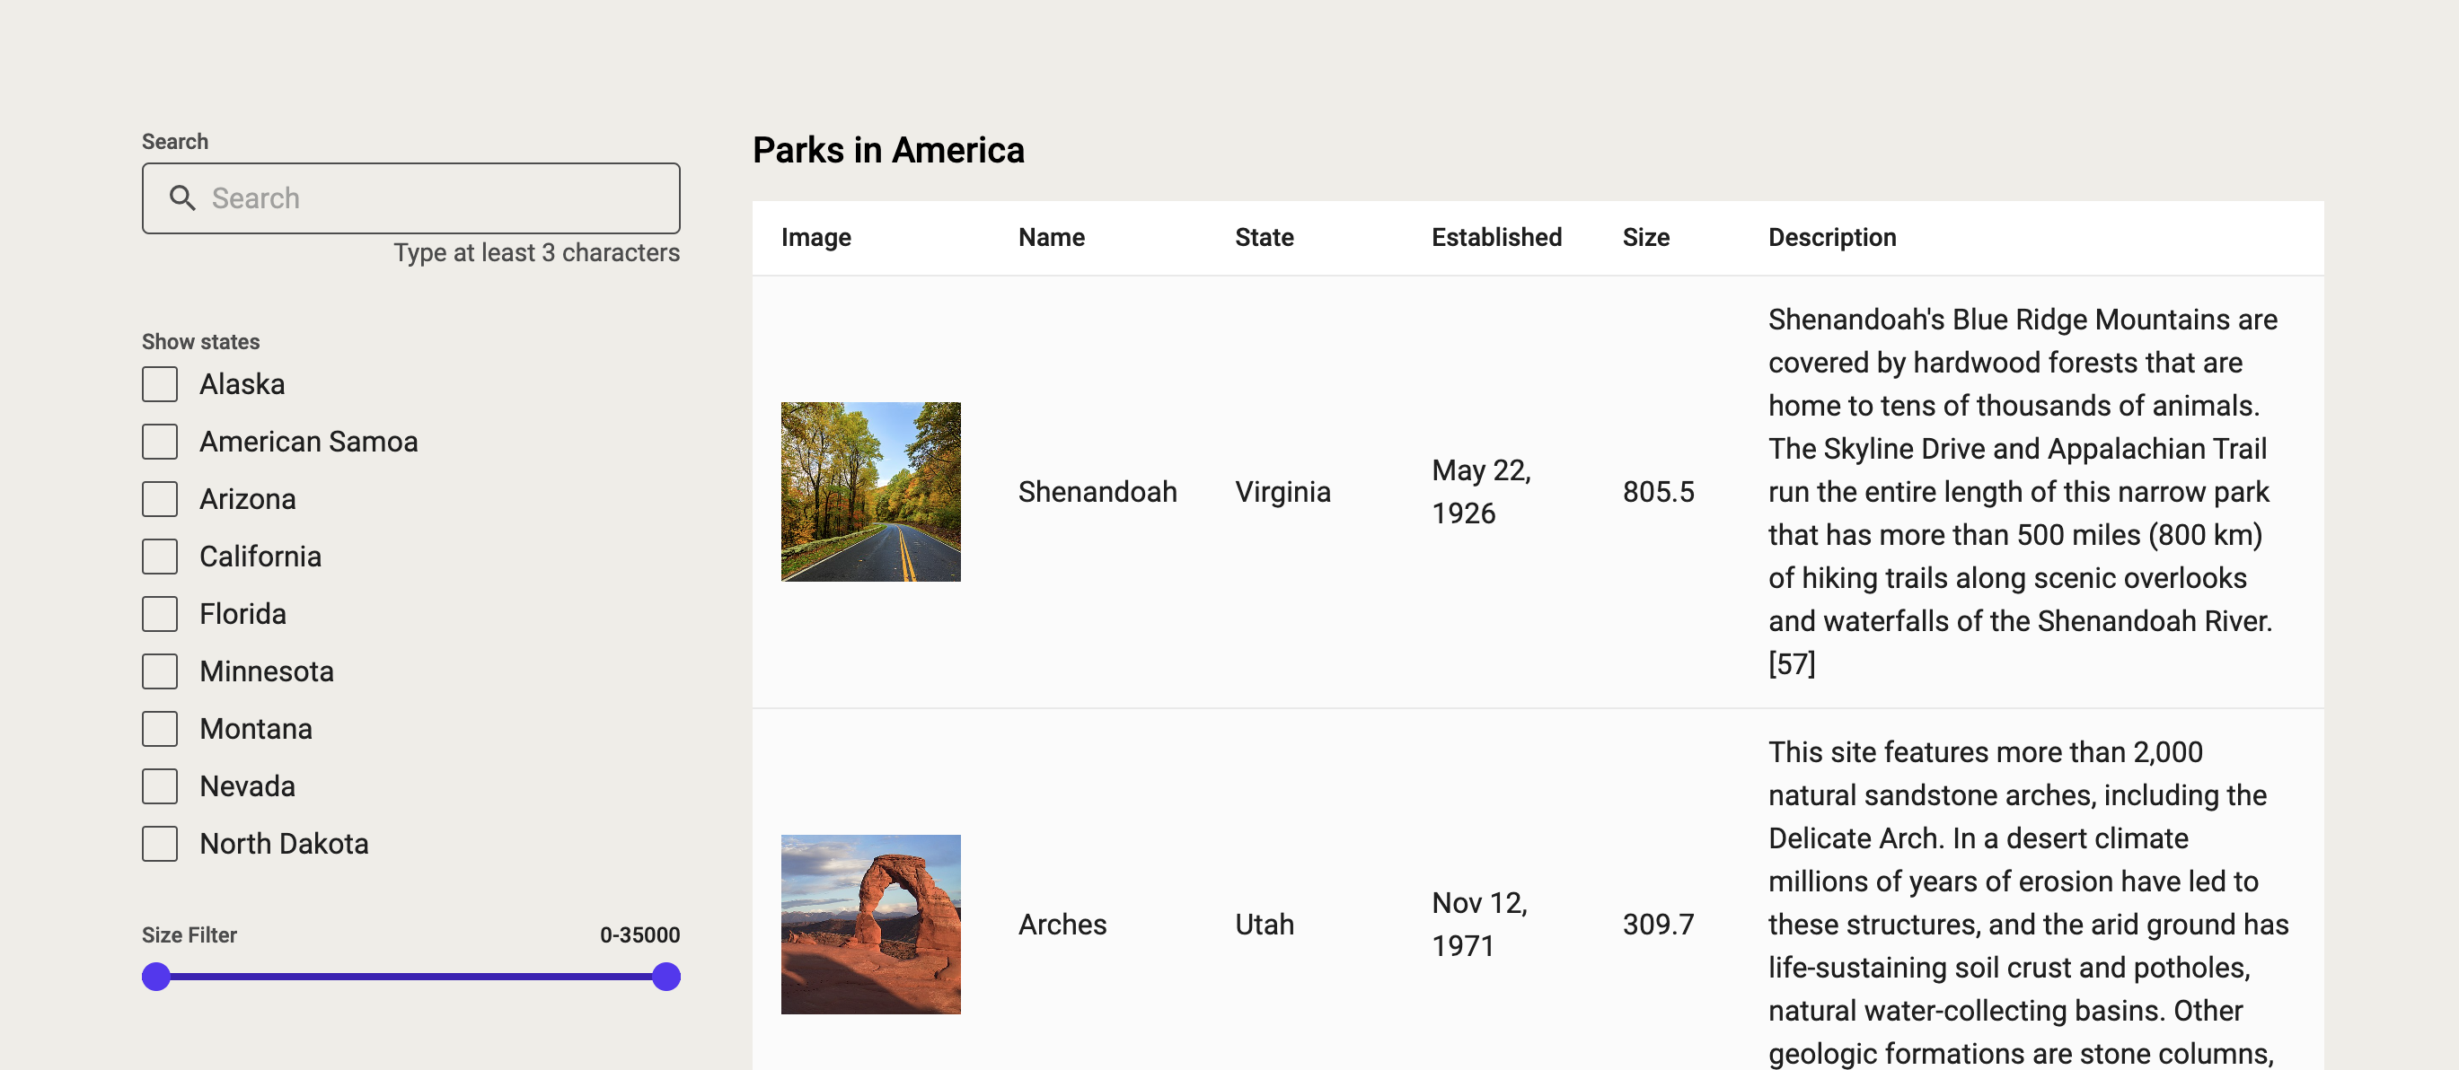Screen dimensions: 2459x1070
Task: Enable the Montana state filter
Action: (160, 728)
